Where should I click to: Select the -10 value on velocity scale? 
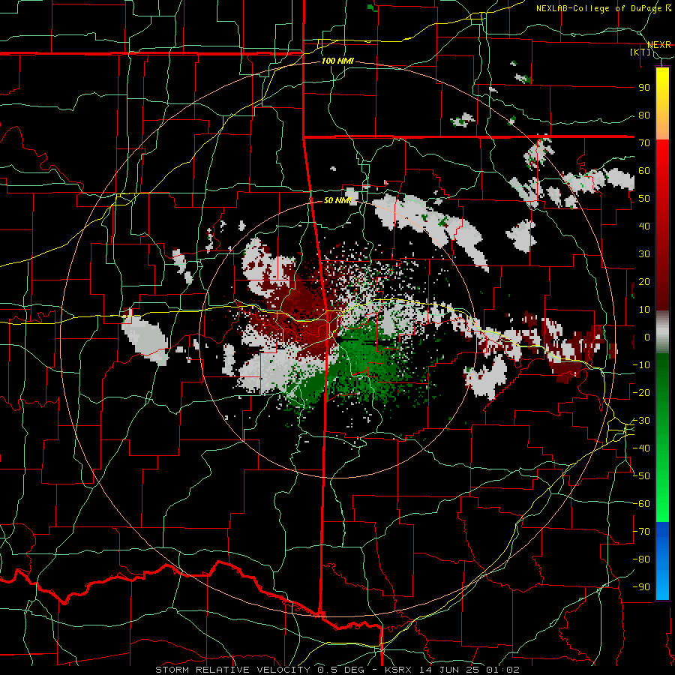tap(641, 365)
